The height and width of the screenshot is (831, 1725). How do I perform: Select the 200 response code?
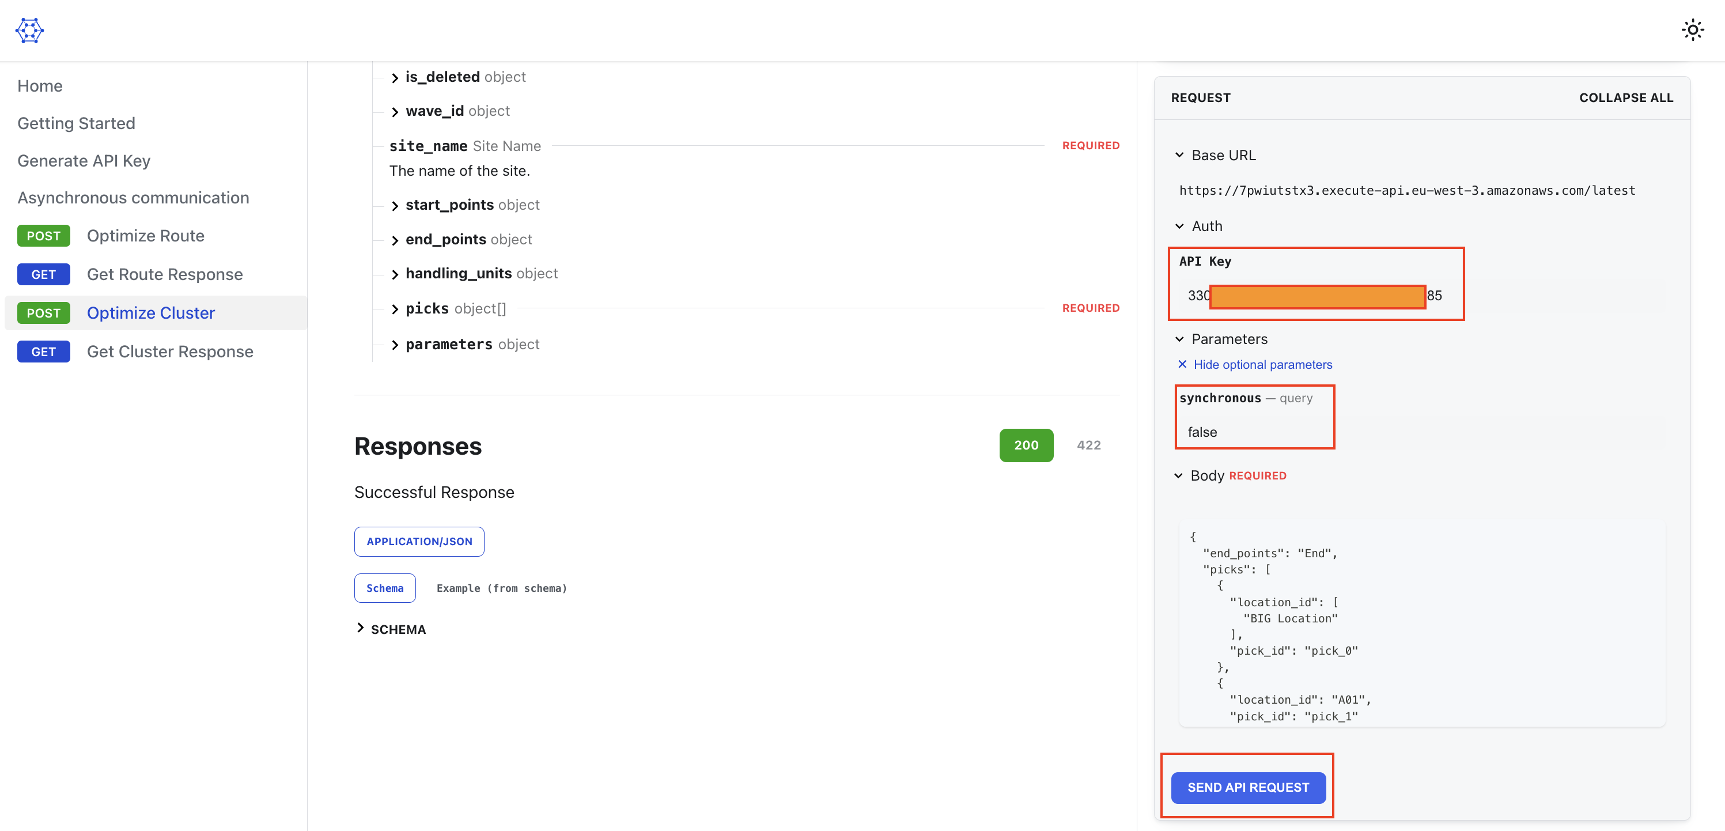tap(1026, 445)
